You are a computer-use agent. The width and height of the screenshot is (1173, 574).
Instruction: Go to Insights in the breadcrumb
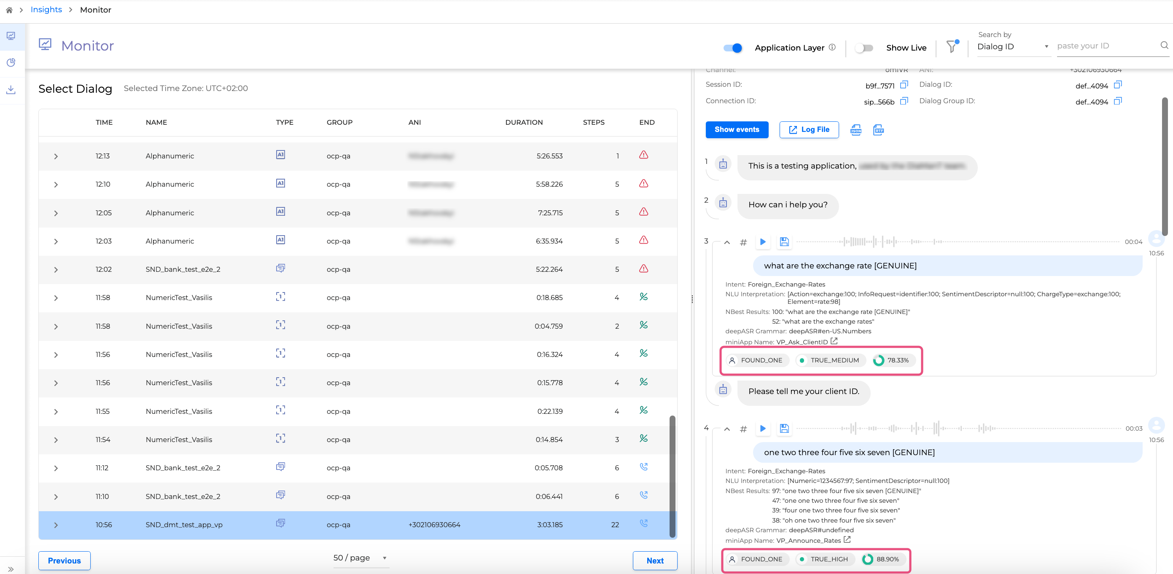[x=46, y=10]
